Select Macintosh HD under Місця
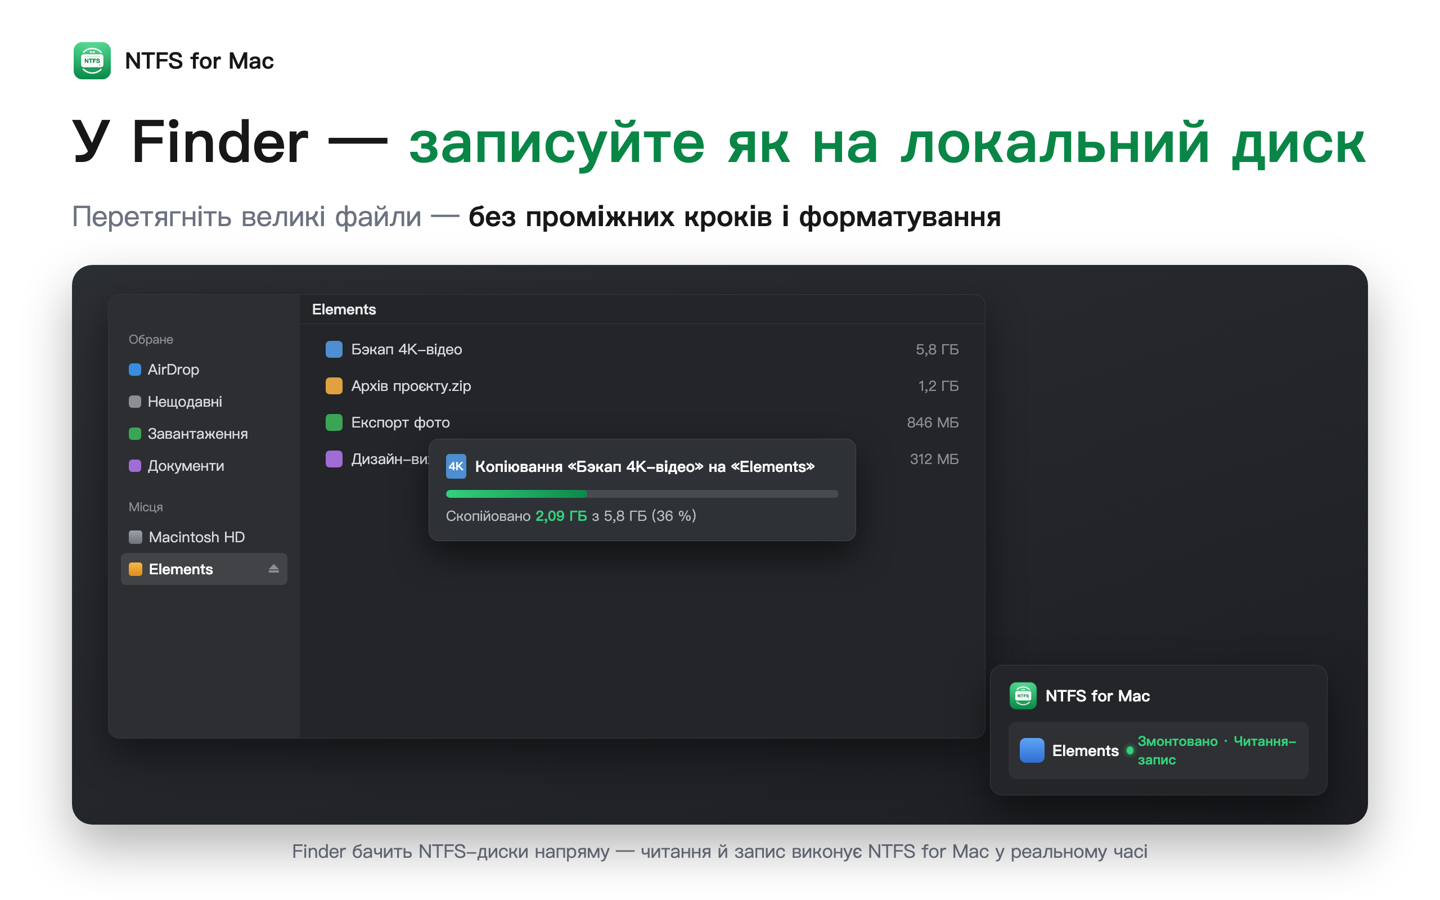Viewport: 1440px width, 900px height. [204, 538]
